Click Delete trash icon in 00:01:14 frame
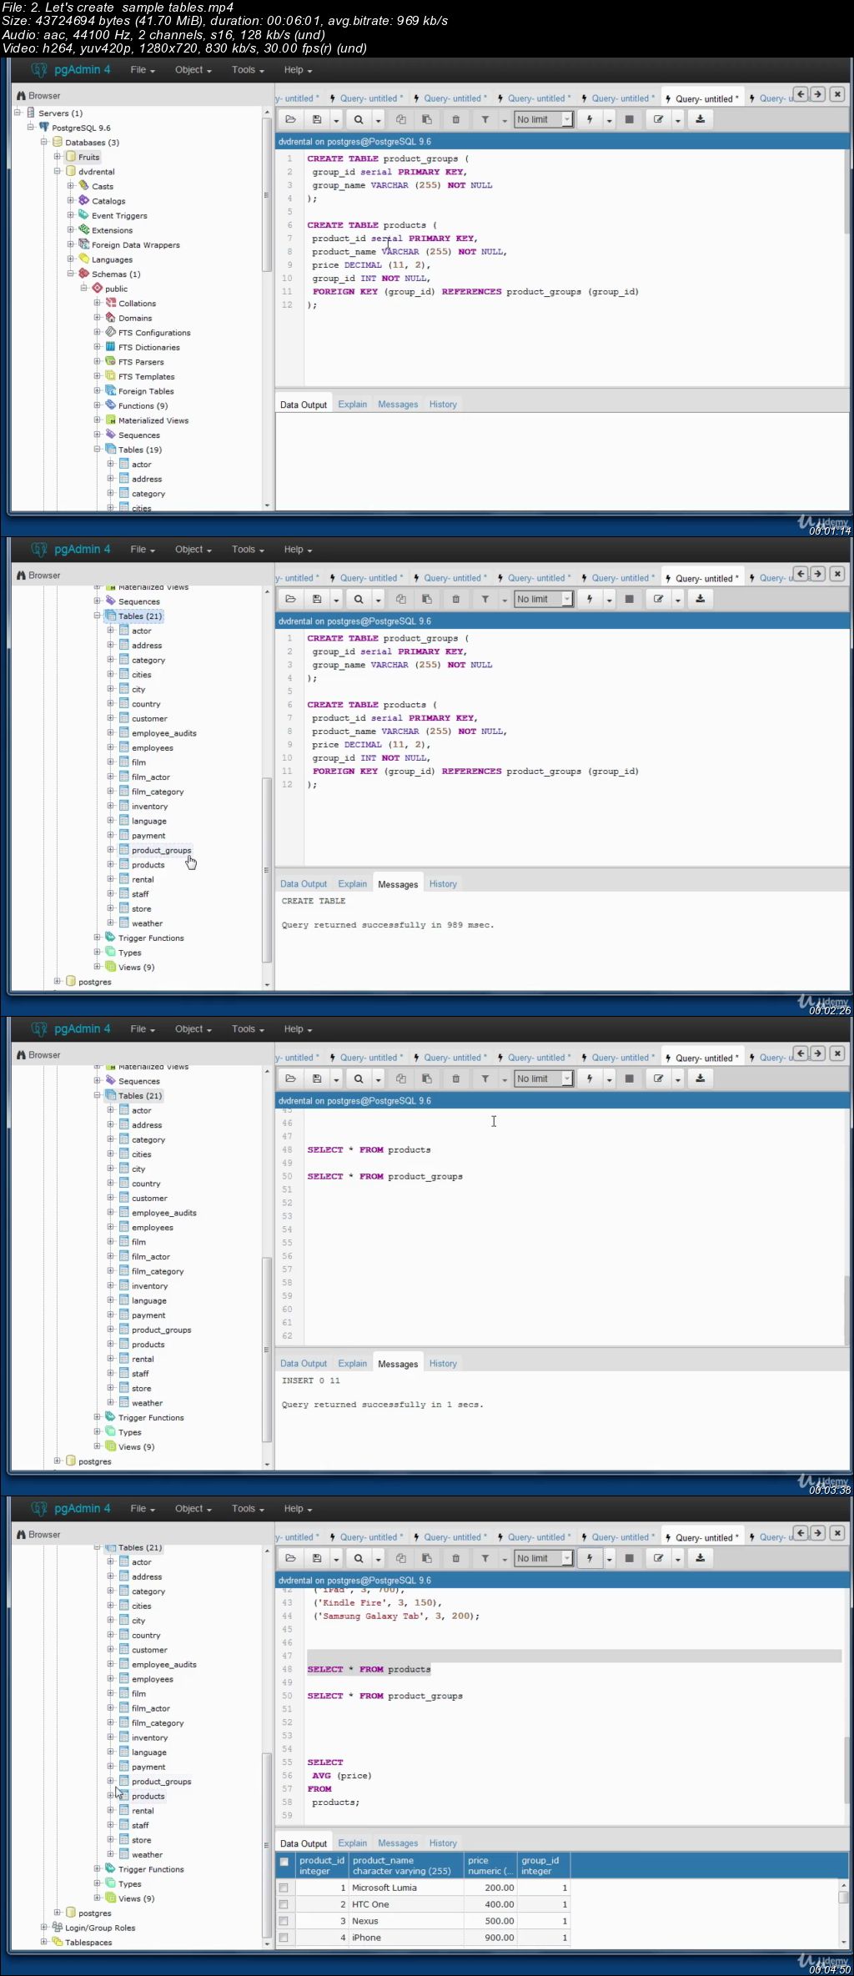854x1976 pixels. pyautogui.click(x=455, y=119)
